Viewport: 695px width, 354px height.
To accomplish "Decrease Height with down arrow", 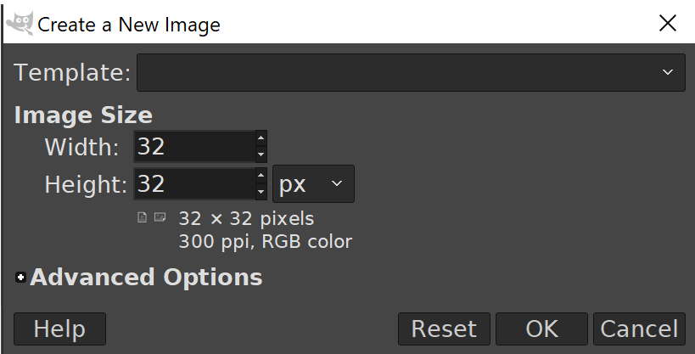I will 261,192.
